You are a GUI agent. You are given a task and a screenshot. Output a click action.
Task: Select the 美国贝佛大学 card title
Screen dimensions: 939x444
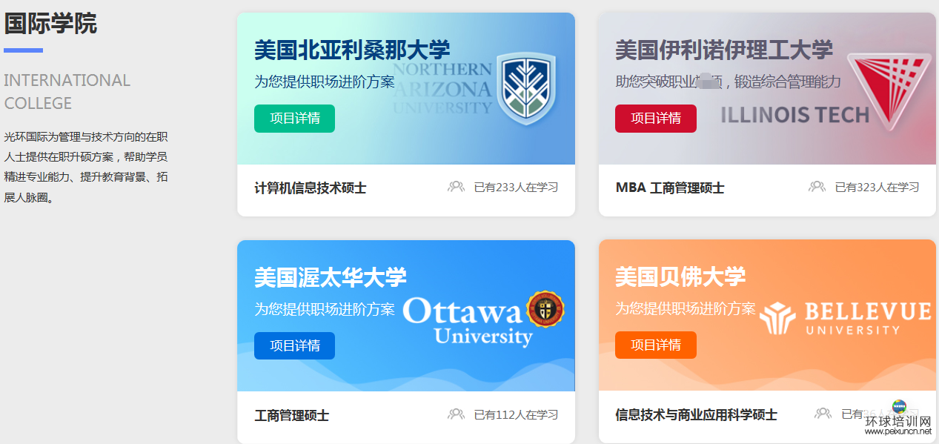[680, 277]
